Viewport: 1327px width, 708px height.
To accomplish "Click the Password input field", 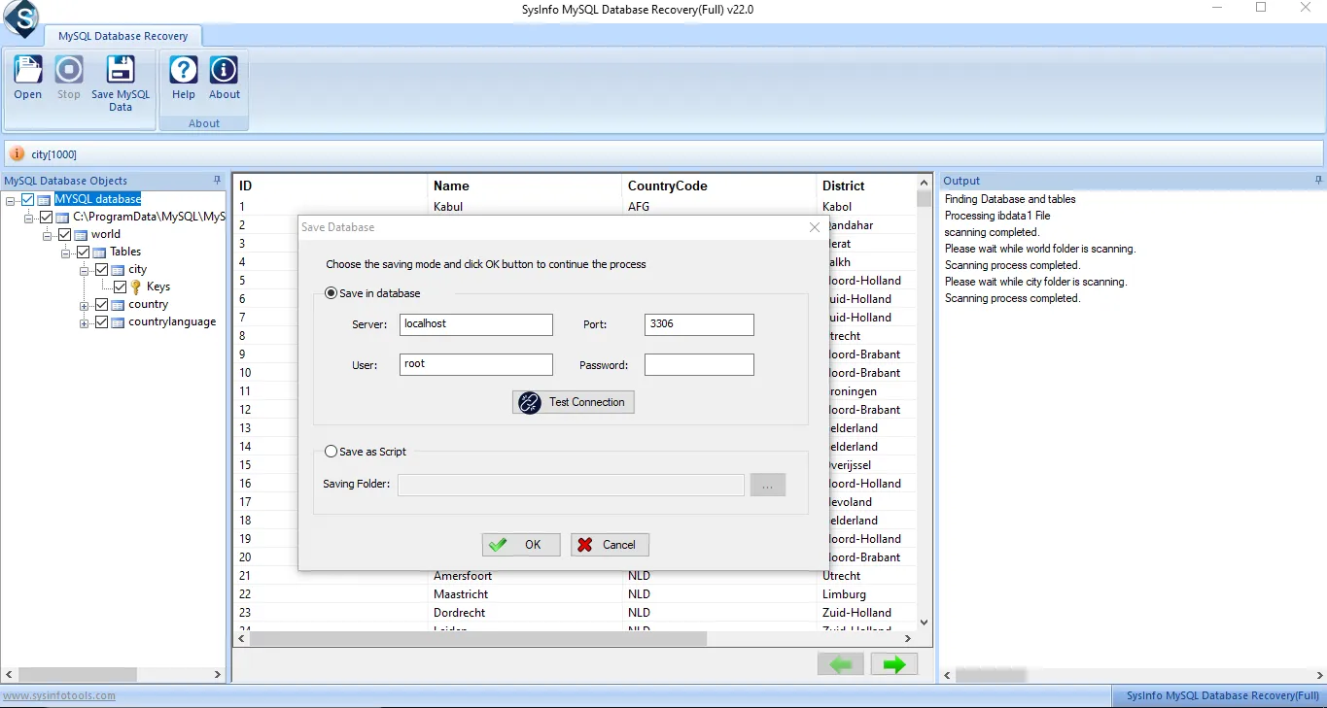I will click(x=699, y=365).
